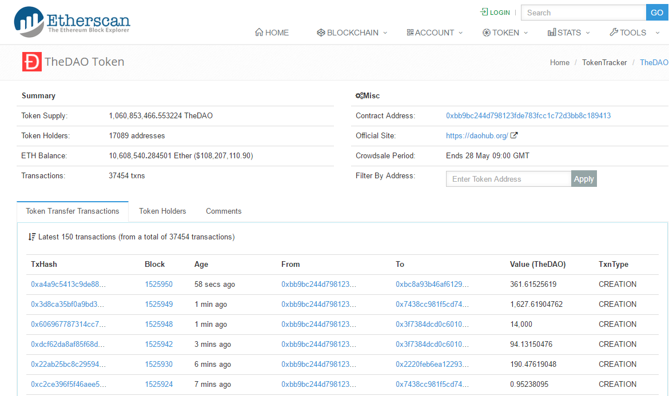This screenshot has height=396, width=669.
Task: Click the Misc gears icon
Action: click(359, 96)
